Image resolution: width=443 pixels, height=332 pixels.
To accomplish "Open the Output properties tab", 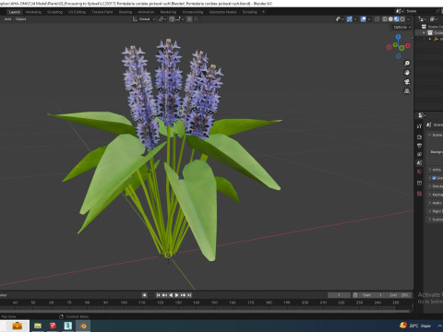I will (x=419, y=146).
